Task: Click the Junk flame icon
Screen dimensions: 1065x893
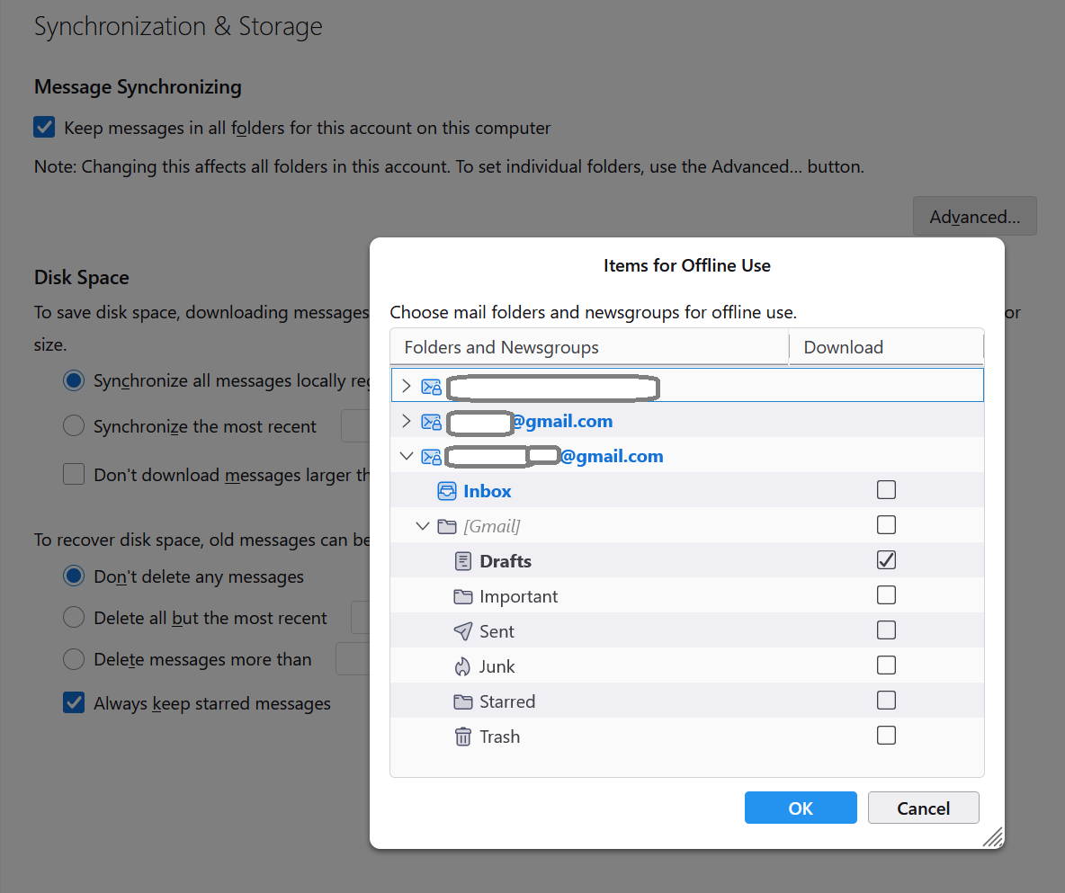Action: [x=463, y=666]
